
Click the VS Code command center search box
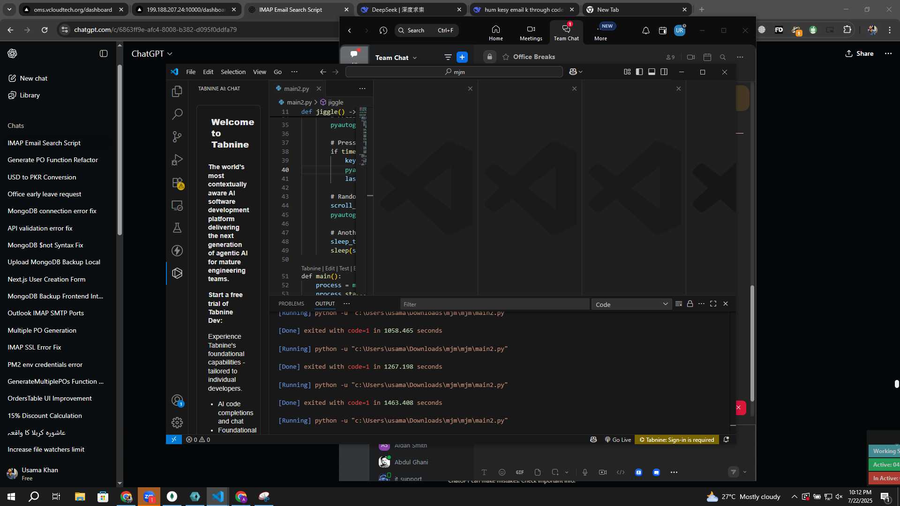(454, 72)
